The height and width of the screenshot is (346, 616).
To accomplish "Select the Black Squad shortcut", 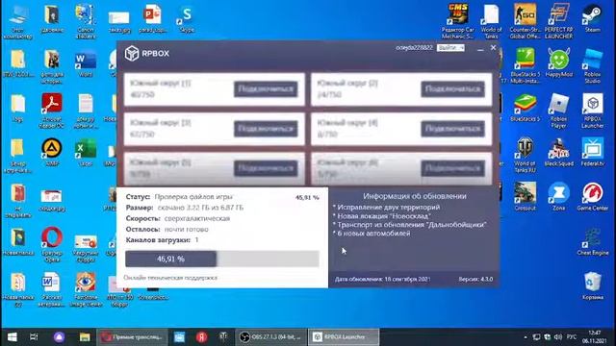I will (558, 153).
